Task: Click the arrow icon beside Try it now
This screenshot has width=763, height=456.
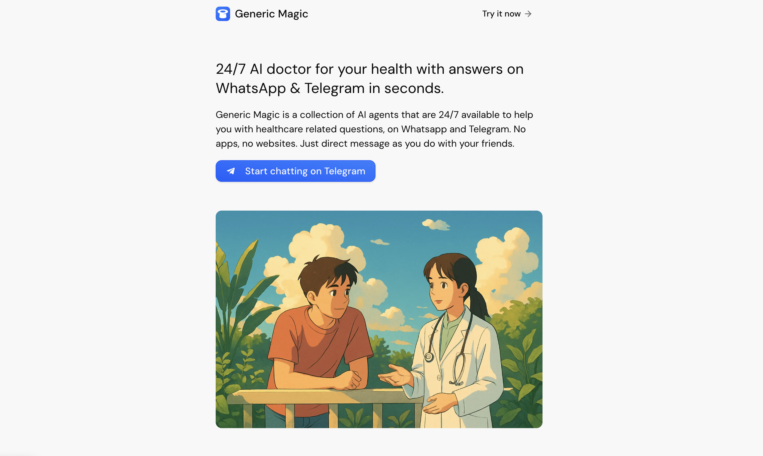Action: click(528, 14)
